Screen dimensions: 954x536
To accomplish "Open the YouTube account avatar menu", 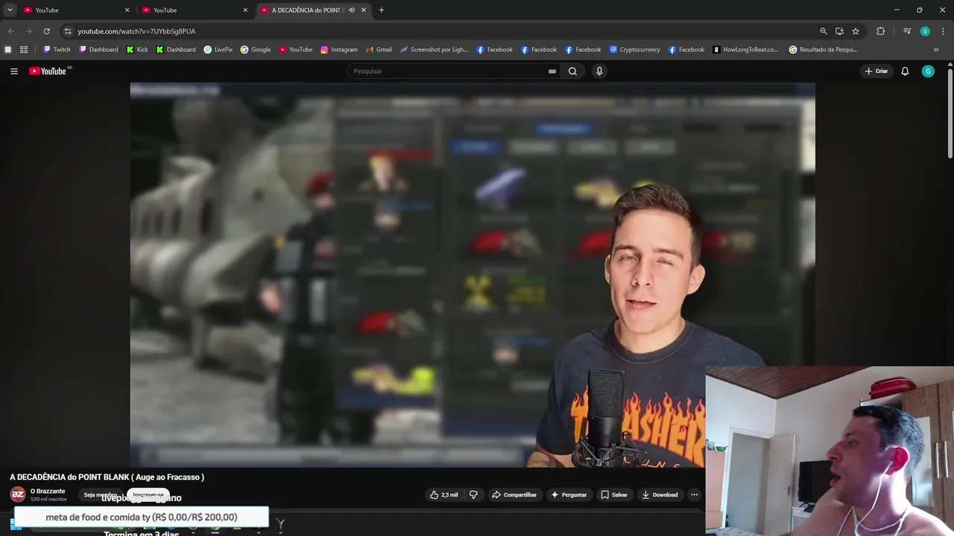I will pos(928,71).
